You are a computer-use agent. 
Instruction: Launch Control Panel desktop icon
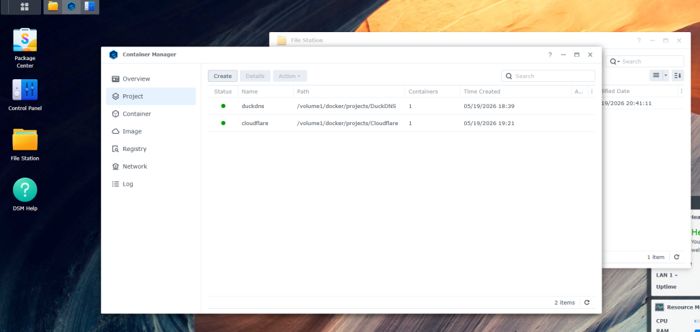click(25, 95)
